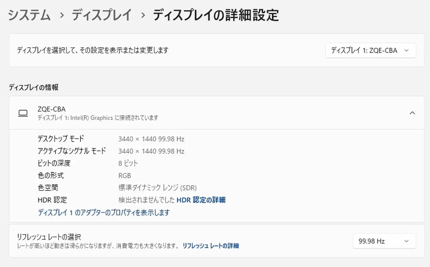Image resolution: width=430 pixels, height=267 pixels.
Task: Click the RGB color format value
Action: [x=125, y=176]
